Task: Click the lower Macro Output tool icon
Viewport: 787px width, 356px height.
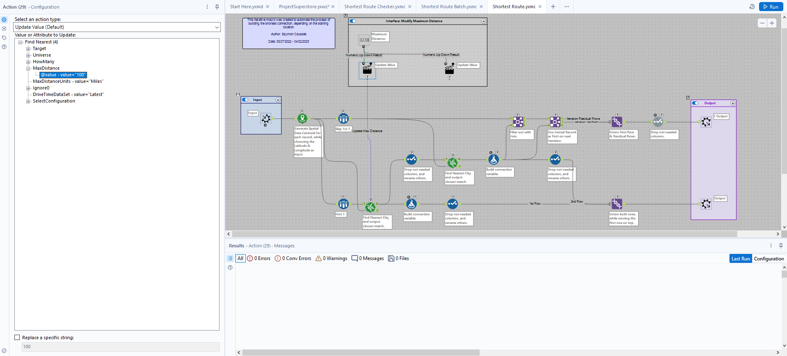Action: 706,204
